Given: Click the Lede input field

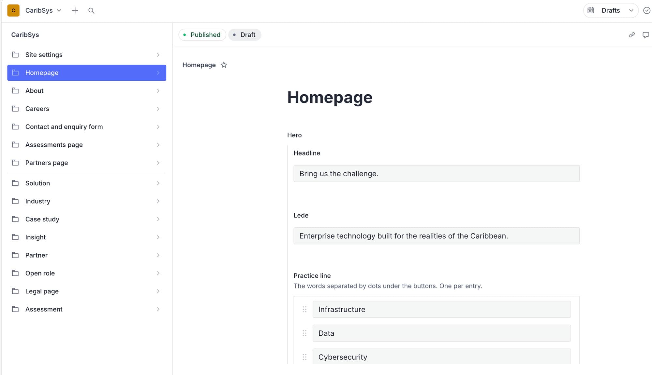Looking at the screenshot, I should click(x=437, y=236).
